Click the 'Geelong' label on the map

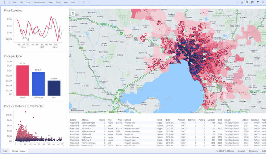click(x=120, y=103)
